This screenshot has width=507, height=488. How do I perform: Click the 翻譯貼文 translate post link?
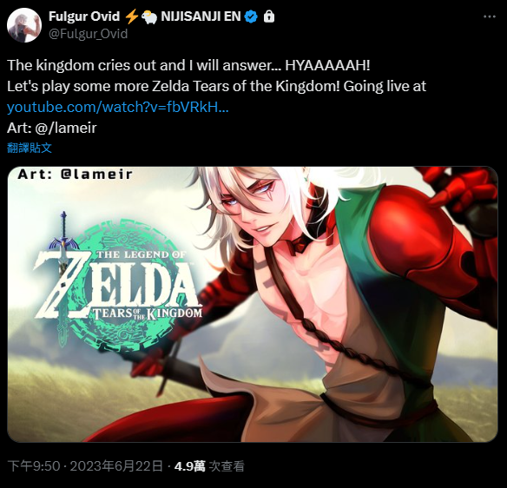[30, 148]
